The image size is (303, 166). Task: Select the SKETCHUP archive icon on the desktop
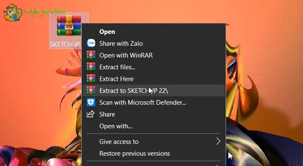(x=69, y=25)
